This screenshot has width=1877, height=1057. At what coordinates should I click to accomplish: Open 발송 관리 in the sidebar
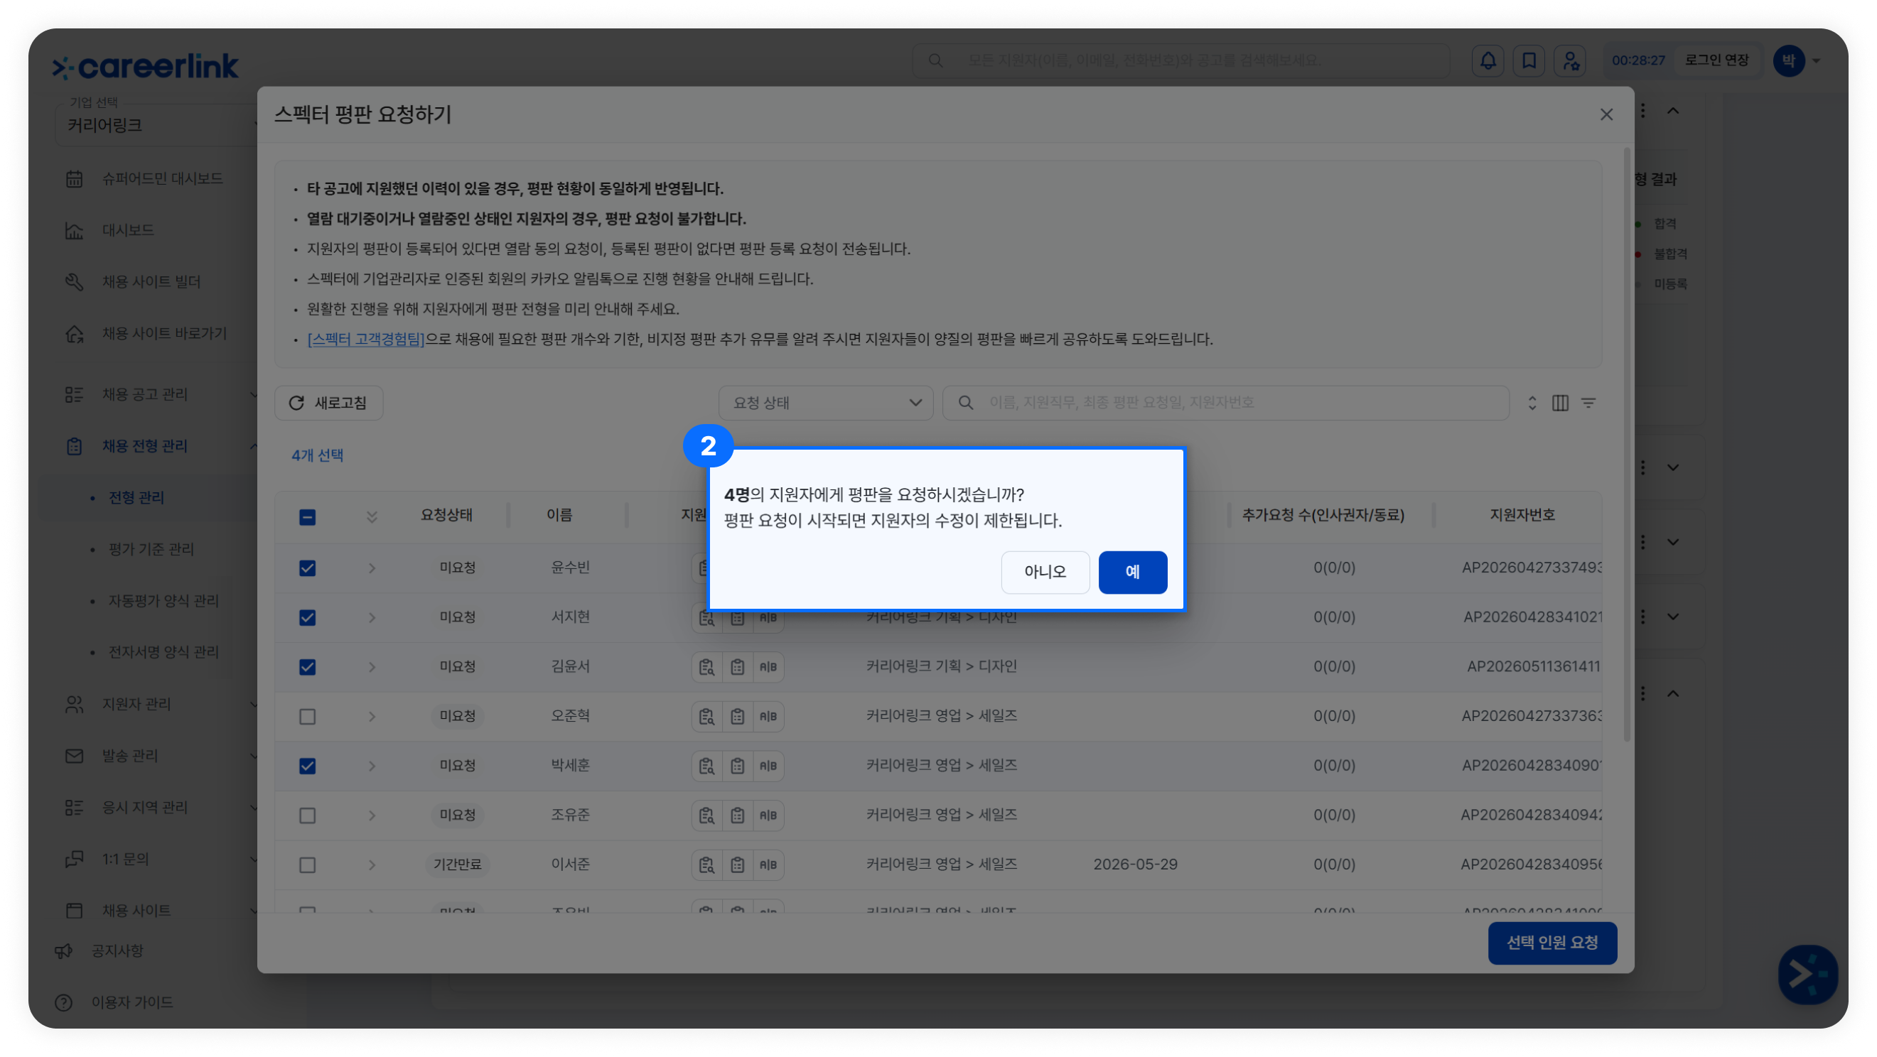pyautogui.click(x=129, y=756)
